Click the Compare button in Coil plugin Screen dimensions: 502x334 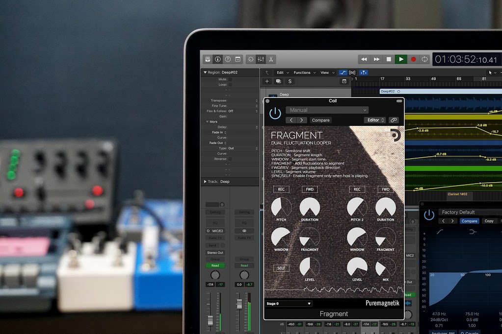coord(321,120)
